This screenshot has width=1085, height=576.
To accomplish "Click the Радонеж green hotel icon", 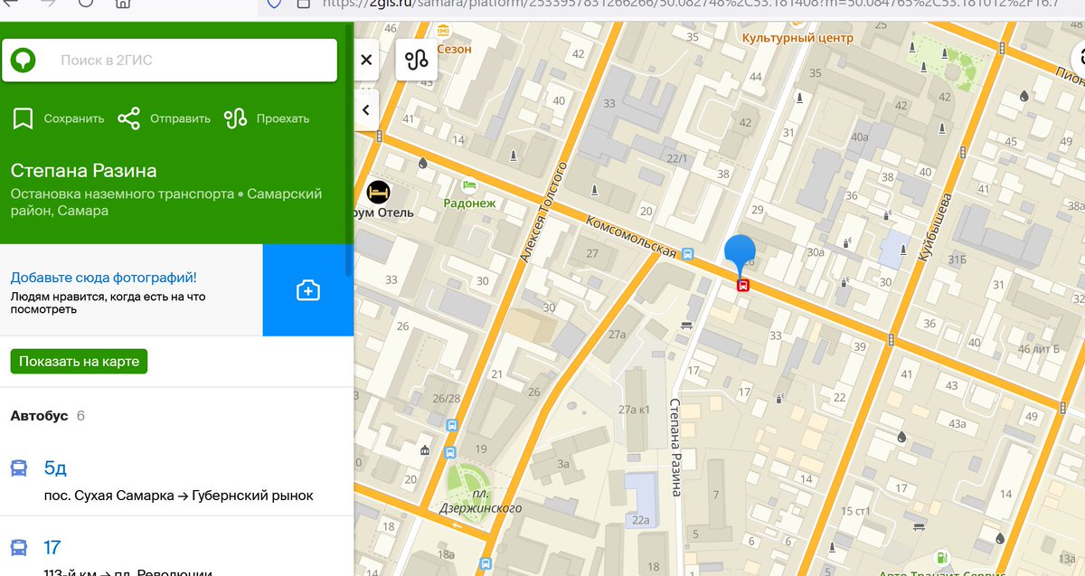I will pyautogui.click(x=469, y=186).
